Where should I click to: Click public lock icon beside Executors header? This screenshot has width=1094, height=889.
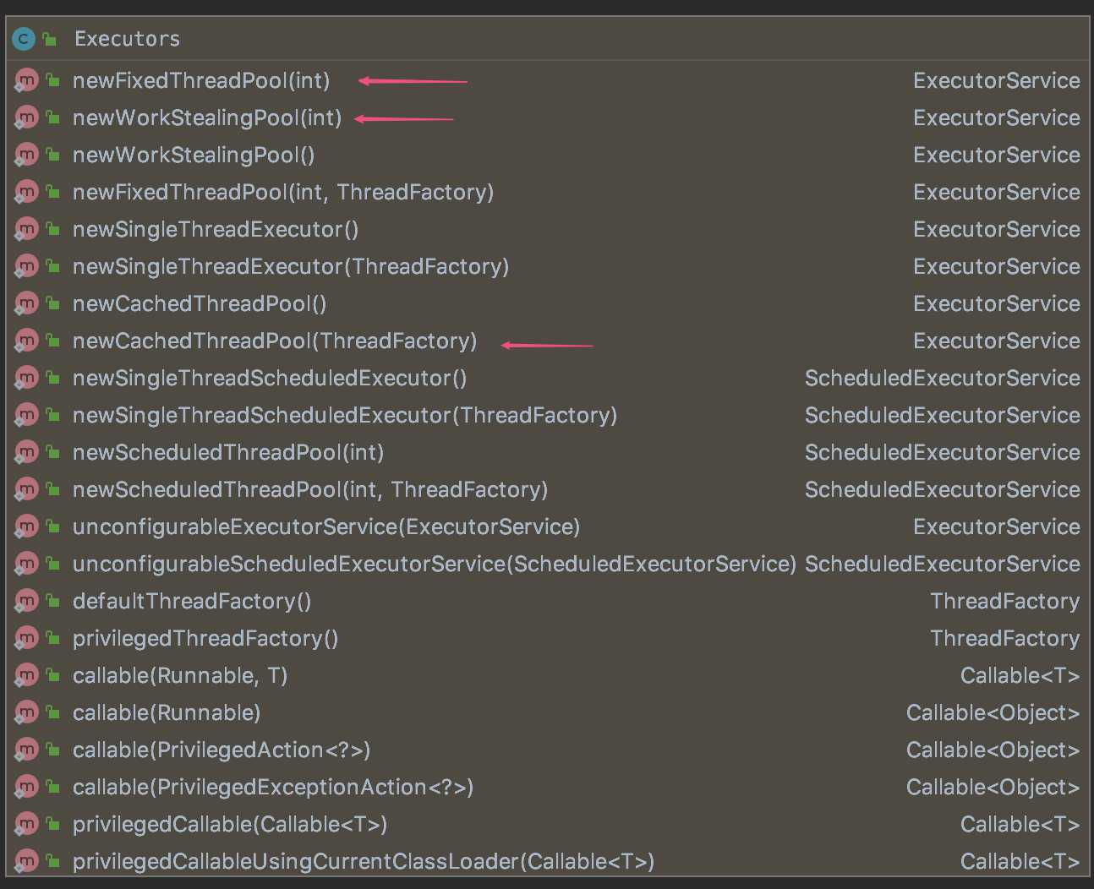click(50, 39)
